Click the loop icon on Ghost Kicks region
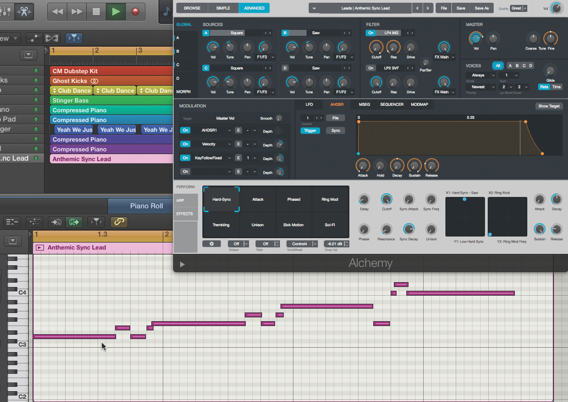Image resolution: width=568 pixels, height=402 pixels. [94, 81]
